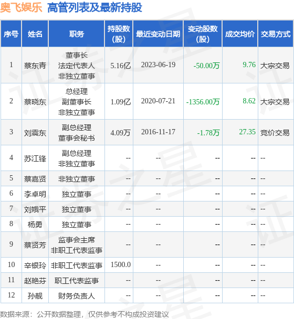Click row number 10
Screen dimensions: 294x319
coord(11,264)
